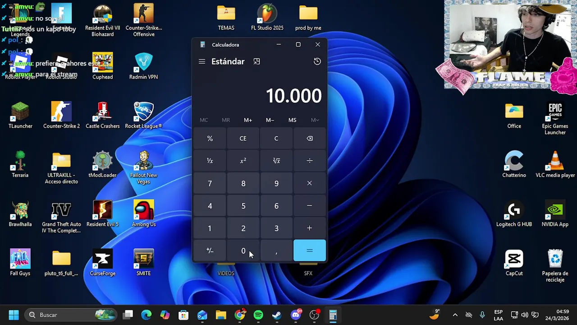This screenshot has height=325, width=577.
Task: Select the TEMAS desktop folder
Action: tap(226, 18)
